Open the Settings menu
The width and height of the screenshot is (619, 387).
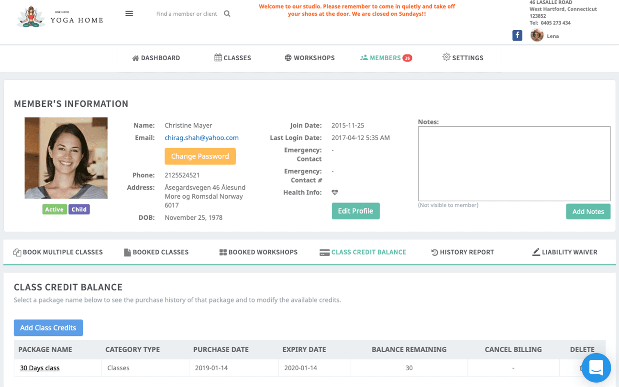pyautogui.click(x=463, y=58)
